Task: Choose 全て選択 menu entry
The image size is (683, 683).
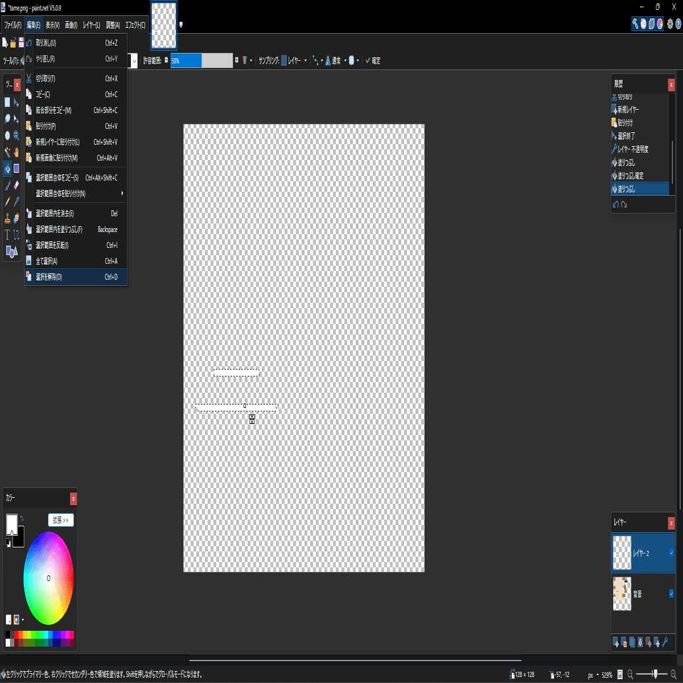Action: coord(76,261)
